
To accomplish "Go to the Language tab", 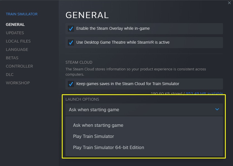I will pyautogui.click(x=17, y=49).
